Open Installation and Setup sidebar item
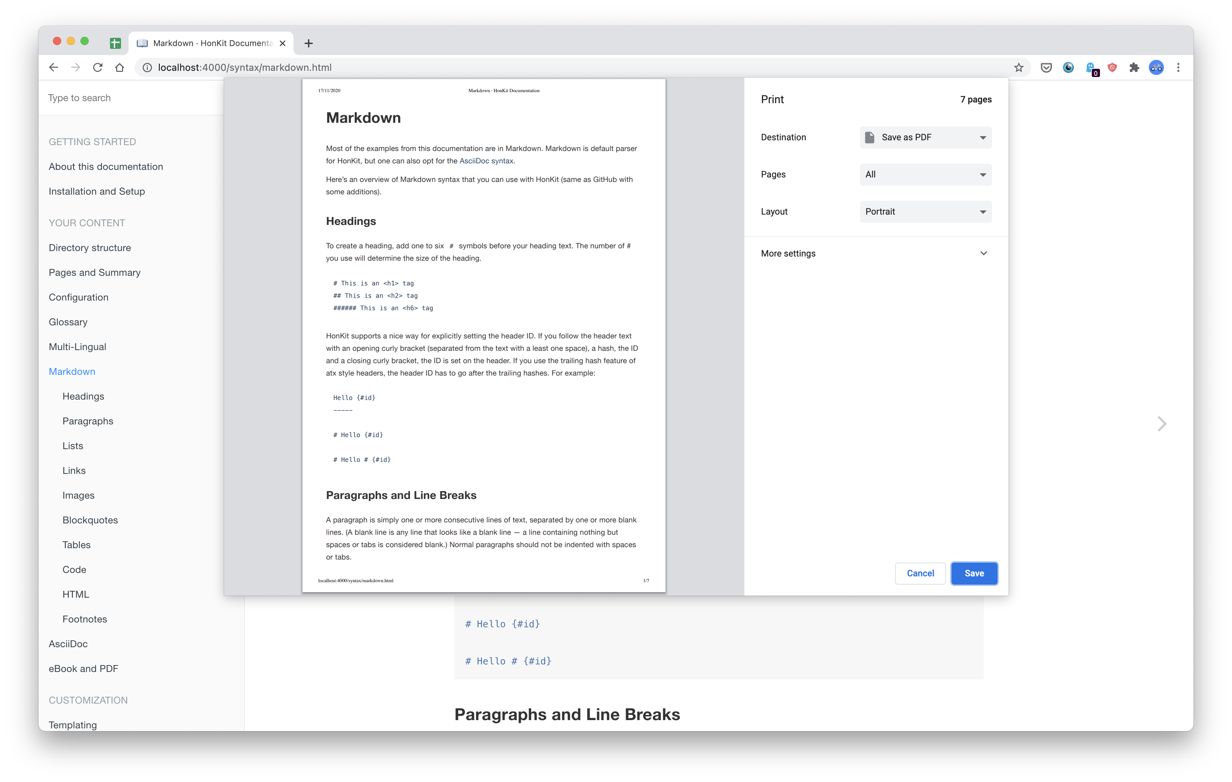 click(x=97, y=192)
